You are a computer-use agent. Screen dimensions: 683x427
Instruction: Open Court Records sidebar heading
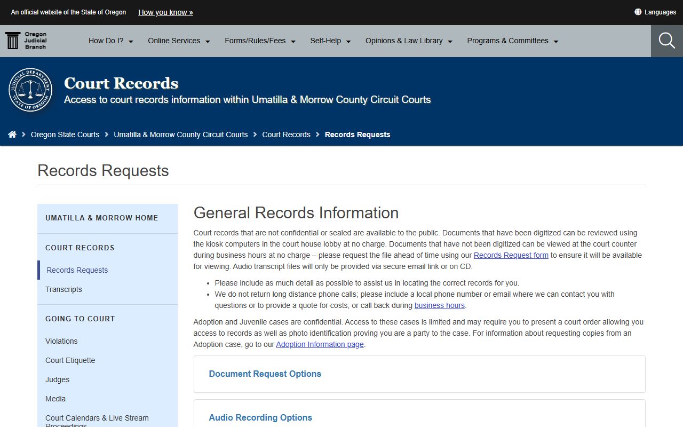[80, 248]
